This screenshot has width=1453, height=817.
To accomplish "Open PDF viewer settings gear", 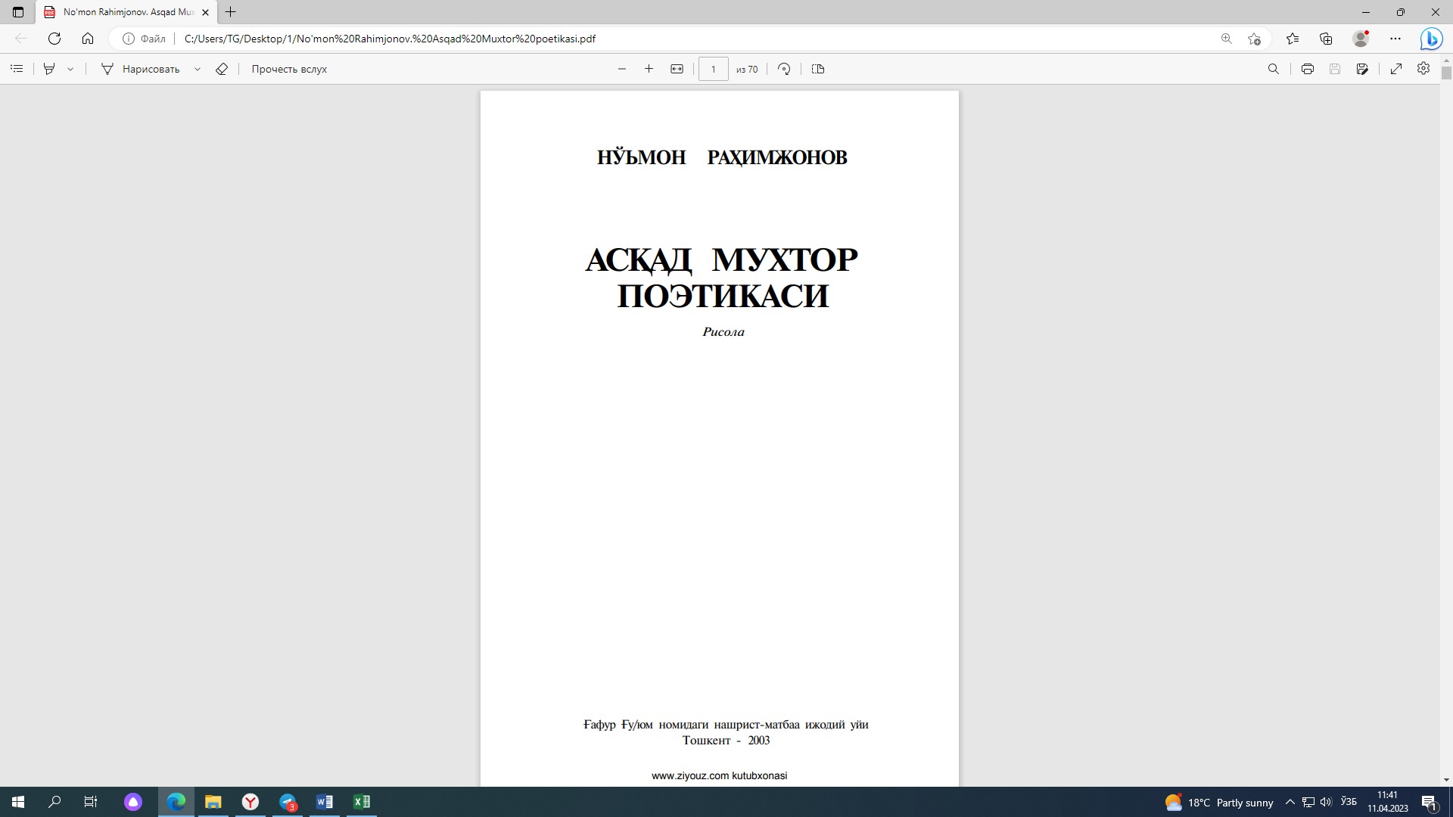I will (x=1423, y=69).
